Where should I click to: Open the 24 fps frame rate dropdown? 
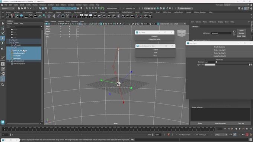[x=221, y=135]
